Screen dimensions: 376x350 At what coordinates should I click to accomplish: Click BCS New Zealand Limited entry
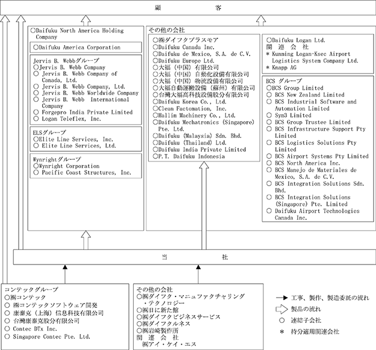click(305, 95)
